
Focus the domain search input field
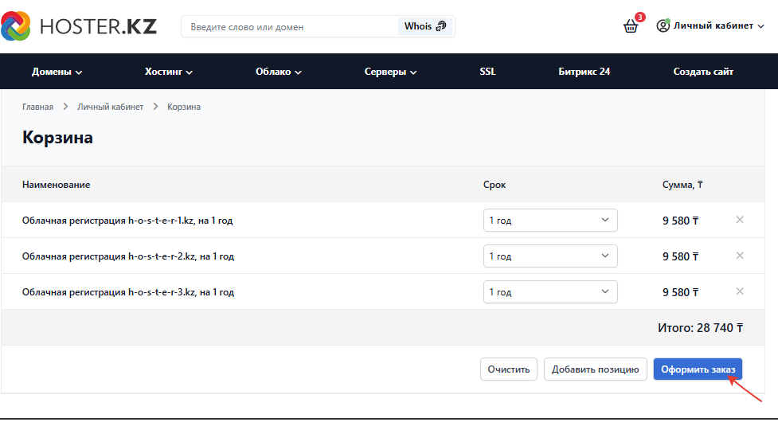[291, 27]
